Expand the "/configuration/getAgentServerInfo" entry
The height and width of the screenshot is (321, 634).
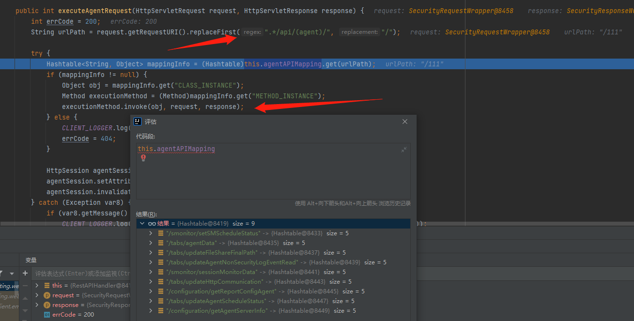point(151,311)
